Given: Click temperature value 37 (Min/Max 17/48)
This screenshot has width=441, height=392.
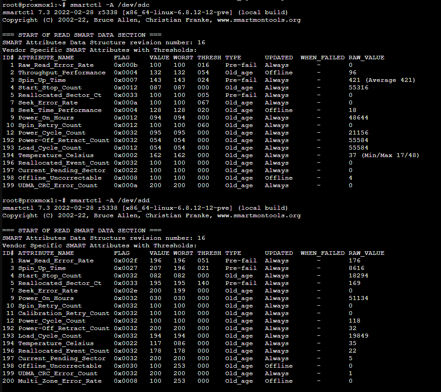Looking at the screenshot, I should click(383, 155).
